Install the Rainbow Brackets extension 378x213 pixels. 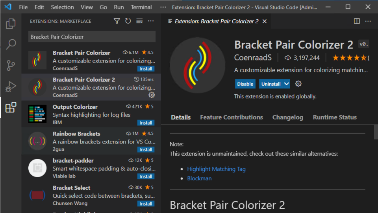pyautogui.click(x=146, y=150)
